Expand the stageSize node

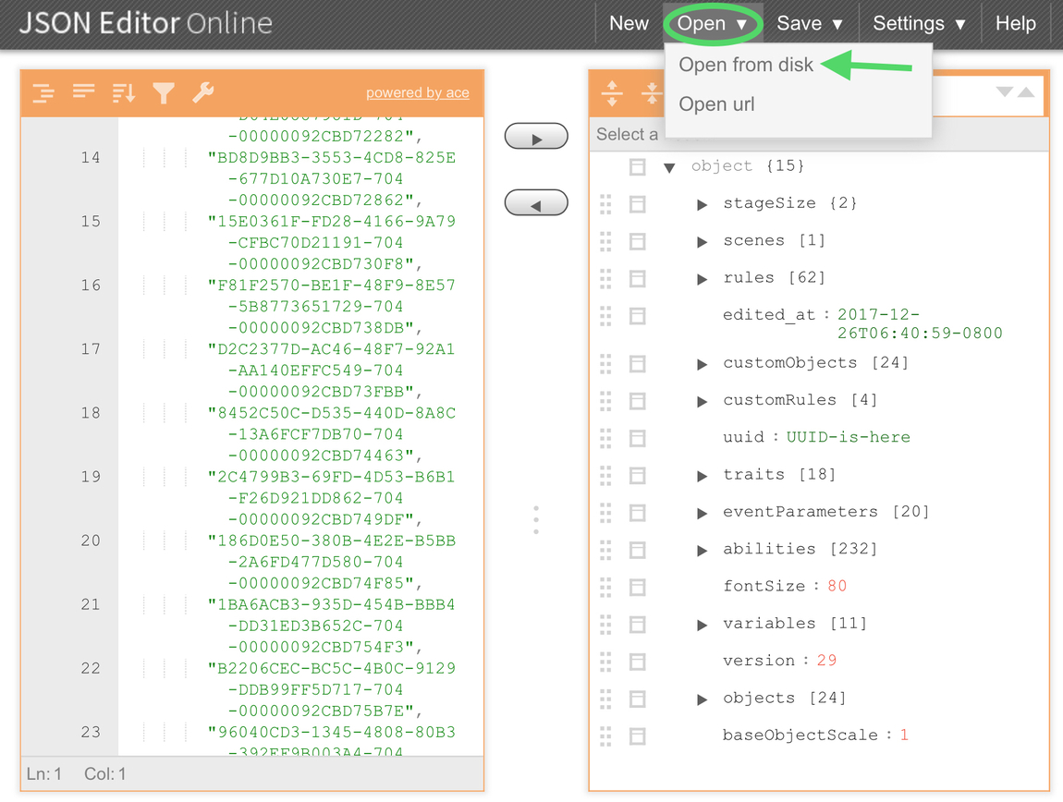click(x=702, y=205)
